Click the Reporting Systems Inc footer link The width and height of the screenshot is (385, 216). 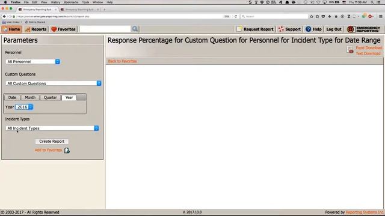(365, 212)
